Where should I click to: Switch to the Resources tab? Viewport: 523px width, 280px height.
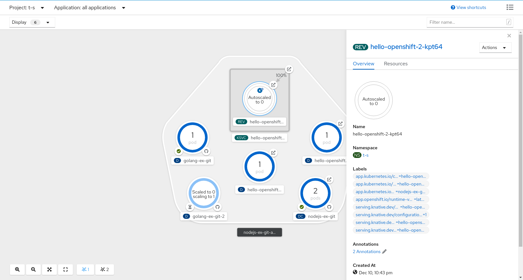[x=396, y=64]
